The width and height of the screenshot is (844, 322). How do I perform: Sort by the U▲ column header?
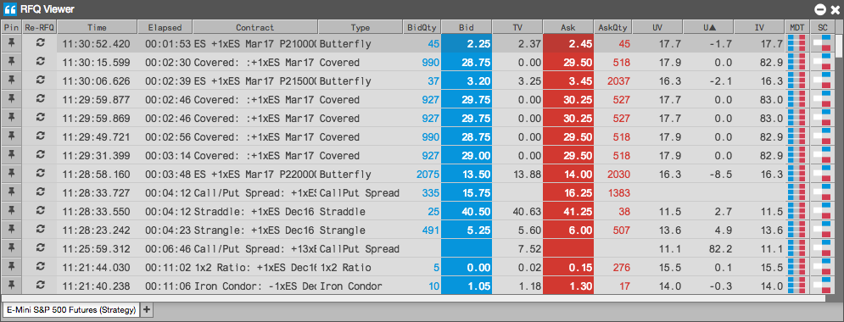click(708, 27)
